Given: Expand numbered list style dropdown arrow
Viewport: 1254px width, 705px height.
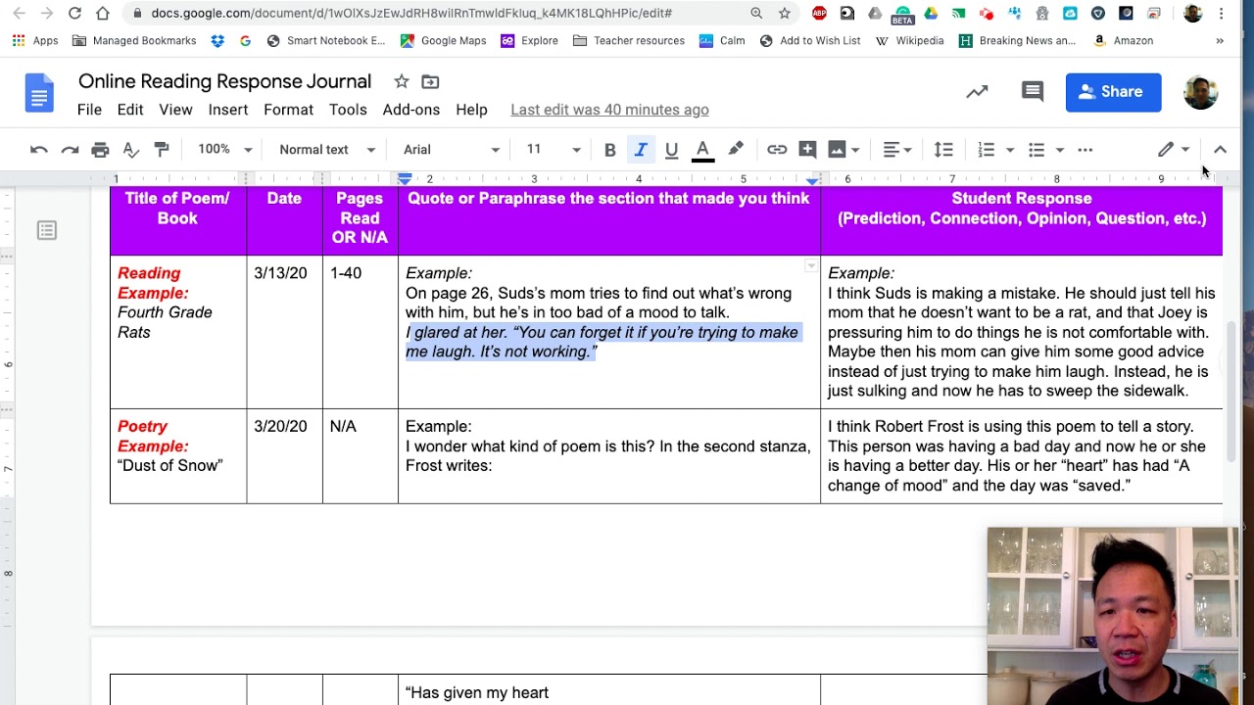Looking at the screenshot, I should (x=1010, y=150).
